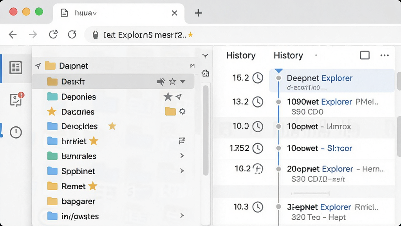Viewport: 401px width, 226px height.
Task: Toggle the star beside Dexoɕıdes
Action: 112,126
